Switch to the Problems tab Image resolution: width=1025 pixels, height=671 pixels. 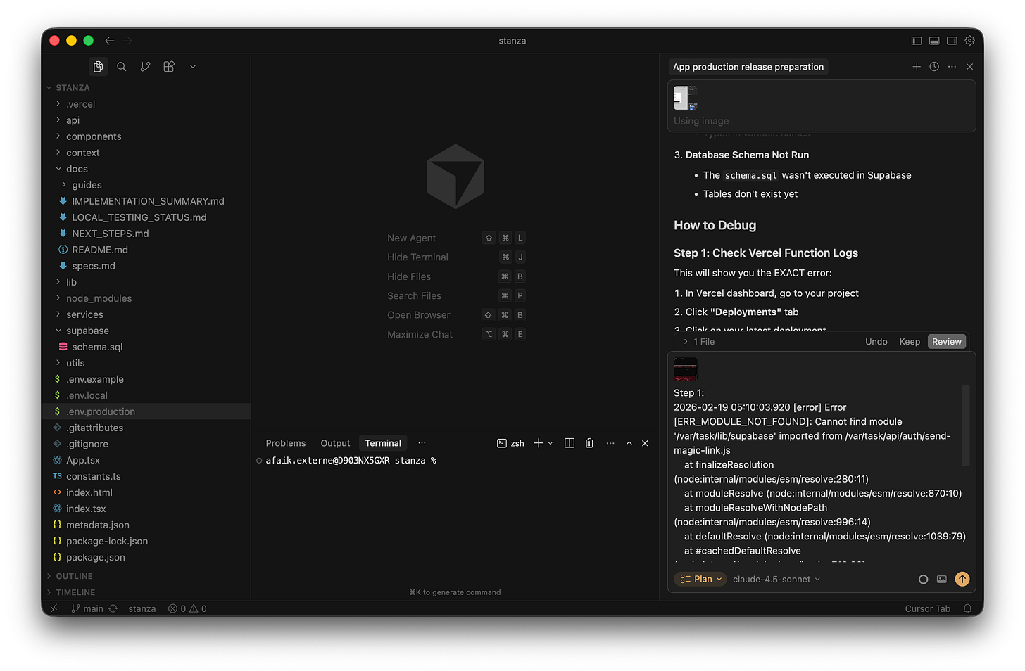(286, 443)
